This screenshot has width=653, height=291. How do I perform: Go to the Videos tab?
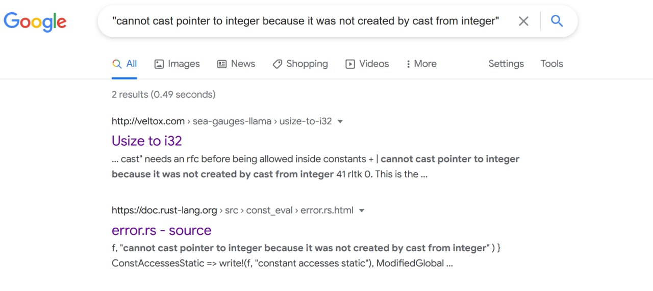click(367, 64)
